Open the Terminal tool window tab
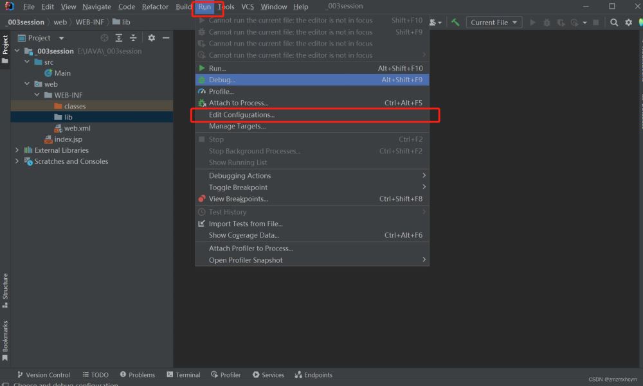Image resolution: width=643 pixels, height=386 pixels. tap(183, 375)
